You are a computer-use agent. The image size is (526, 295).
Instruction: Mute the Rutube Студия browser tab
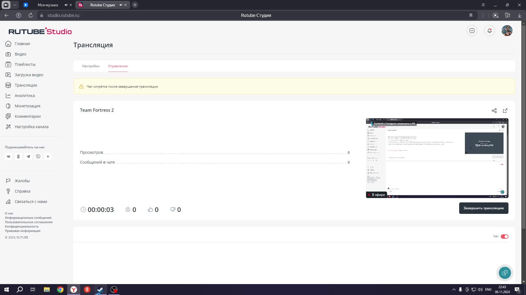tap(121, 5)
